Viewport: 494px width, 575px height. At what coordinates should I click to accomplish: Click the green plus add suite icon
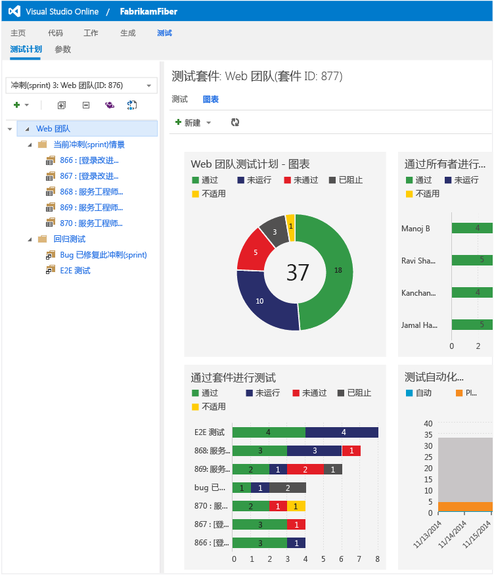coord(16,105)
